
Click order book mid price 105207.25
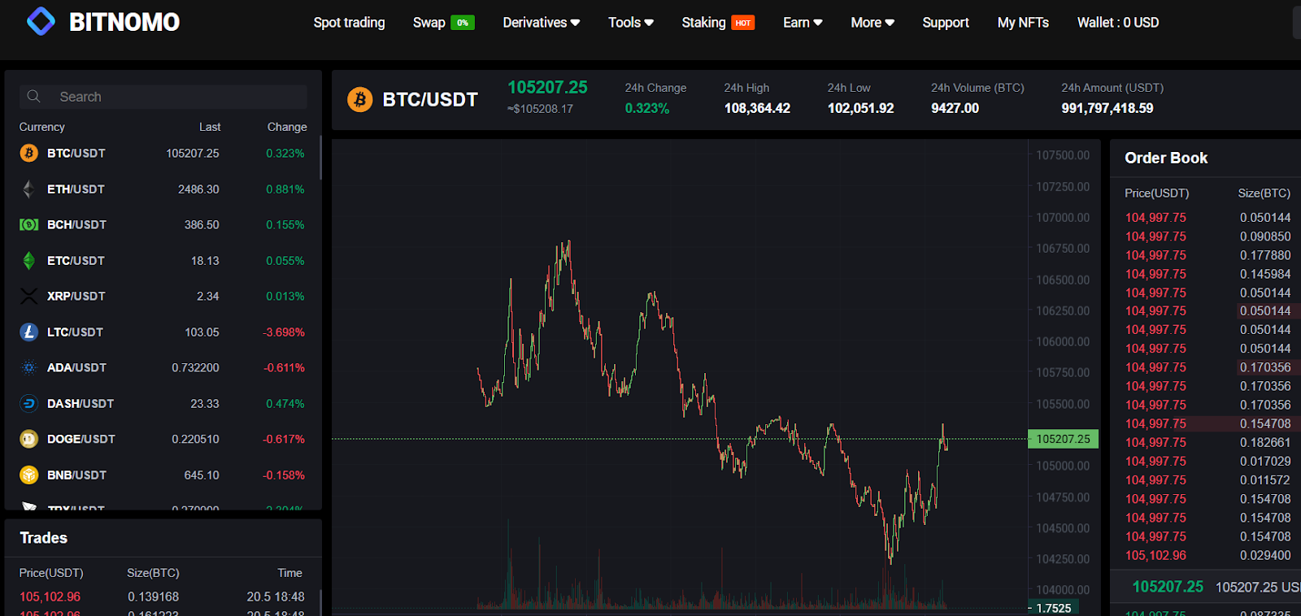click(x=1168, y=586)
